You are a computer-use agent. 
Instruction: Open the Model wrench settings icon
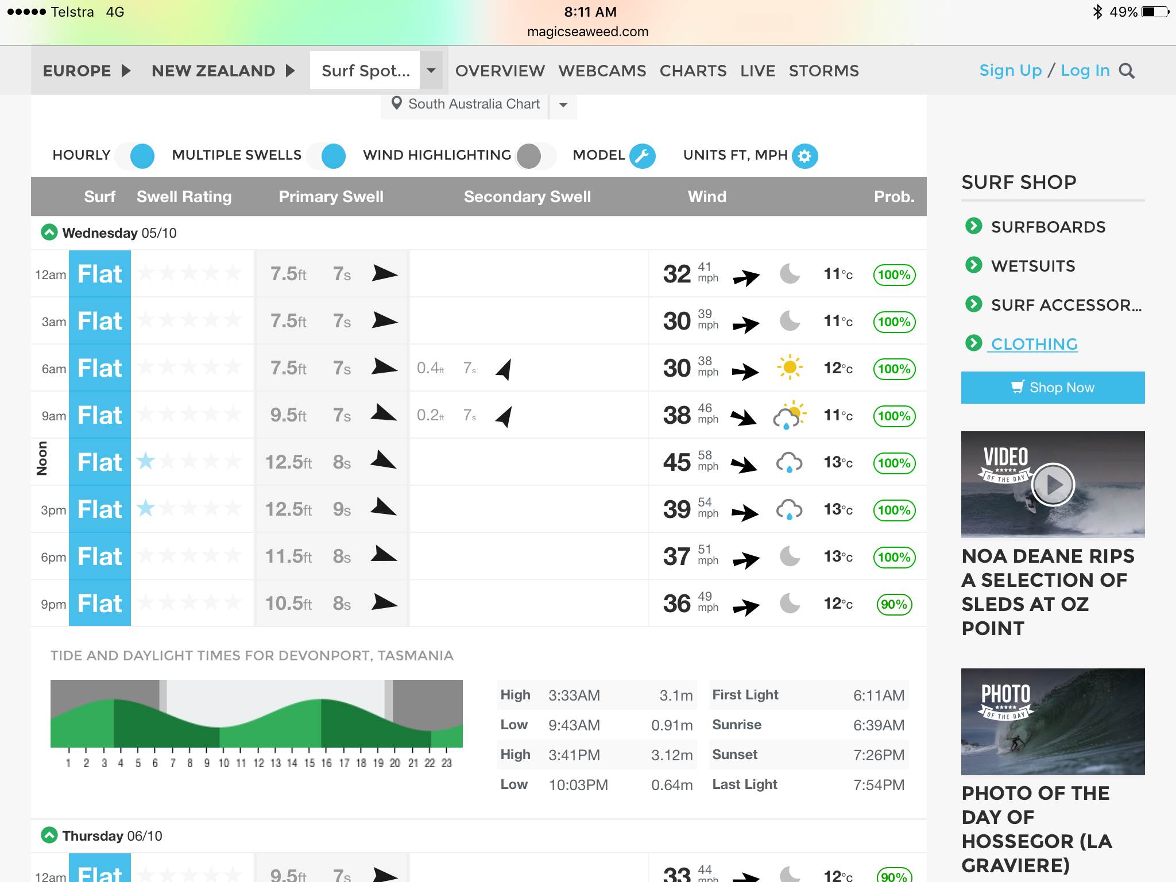[642, 156]
